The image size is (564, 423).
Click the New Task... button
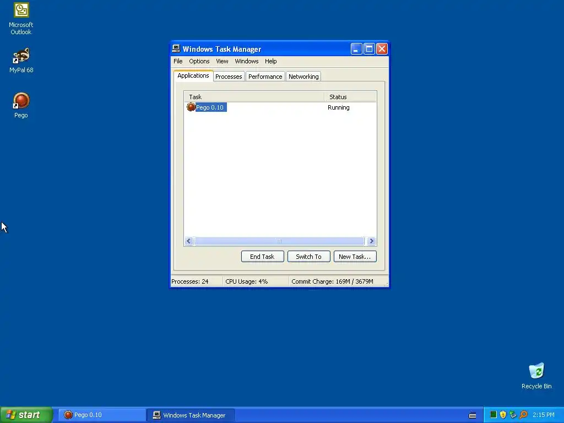coord(355,257)
